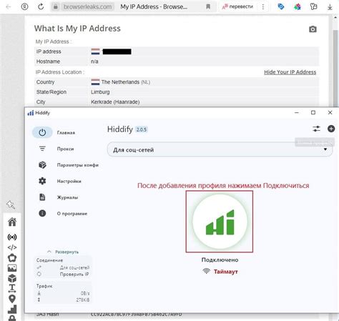
Task: Click the info circle icon
Action: pos(42,213)
